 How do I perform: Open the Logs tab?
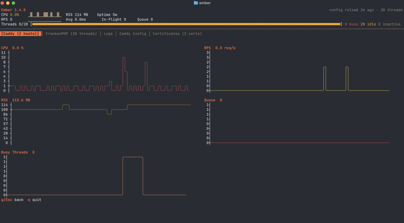point(108,34)
